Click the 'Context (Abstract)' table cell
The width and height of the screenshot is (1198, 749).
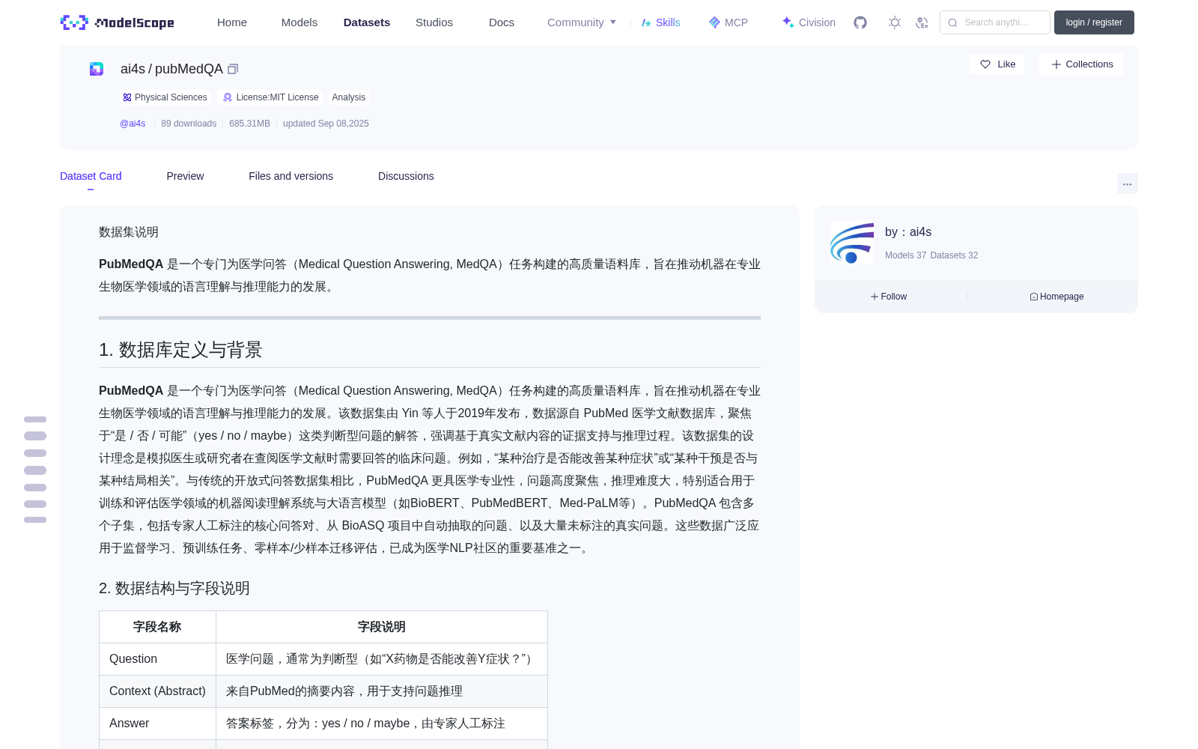tap(157, 691)
